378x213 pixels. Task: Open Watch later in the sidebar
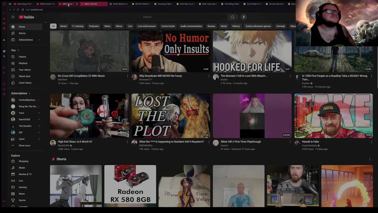point(26,76)
